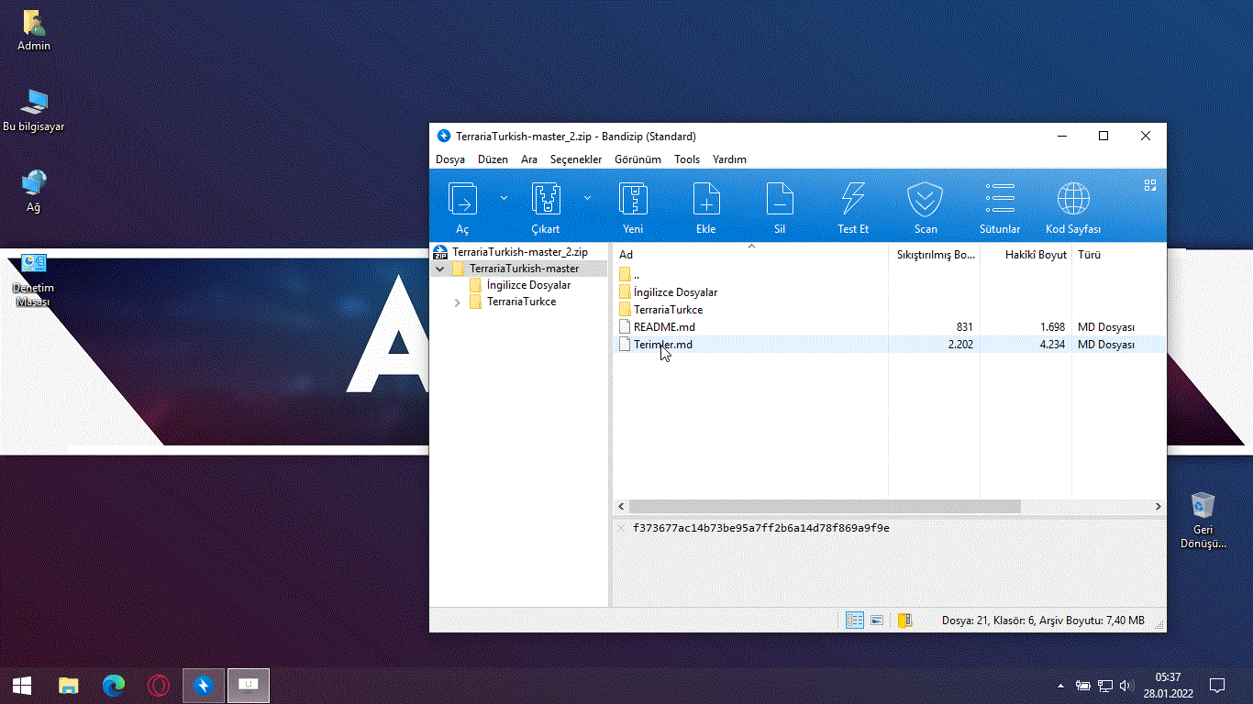The image size is (1253, 704).
Task: Open the Tools menu
Action: click(687, 159)
